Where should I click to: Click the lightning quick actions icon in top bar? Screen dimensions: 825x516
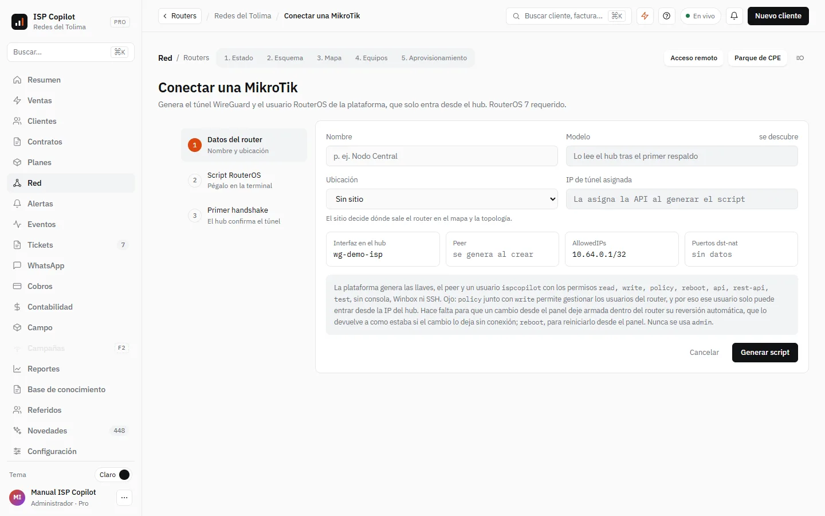(645, 16)
